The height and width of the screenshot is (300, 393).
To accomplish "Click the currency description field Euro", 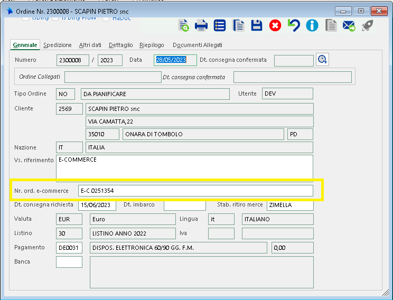I will (x=133, y=219).
